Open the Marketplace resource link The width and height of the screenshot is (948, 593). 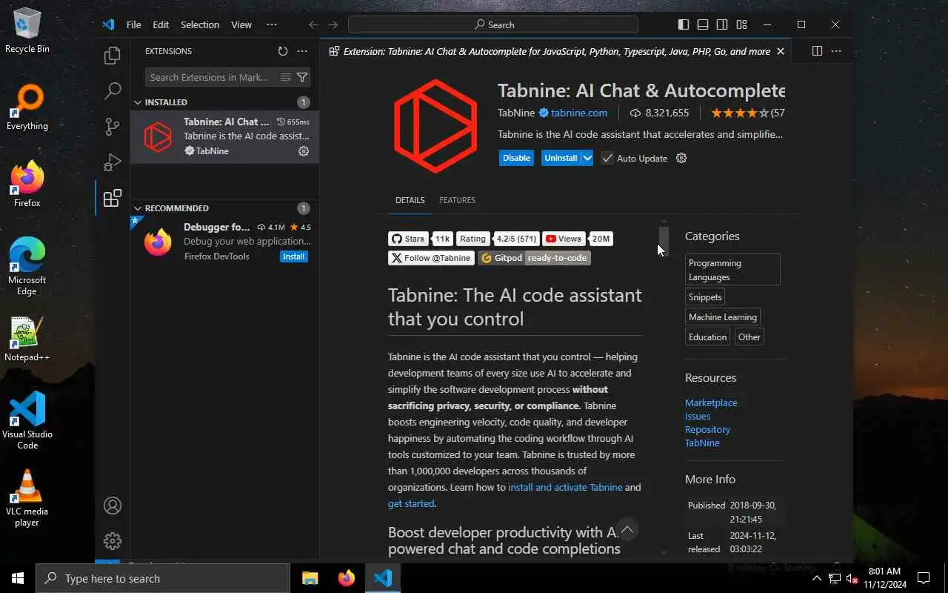[x=711, y=402]
